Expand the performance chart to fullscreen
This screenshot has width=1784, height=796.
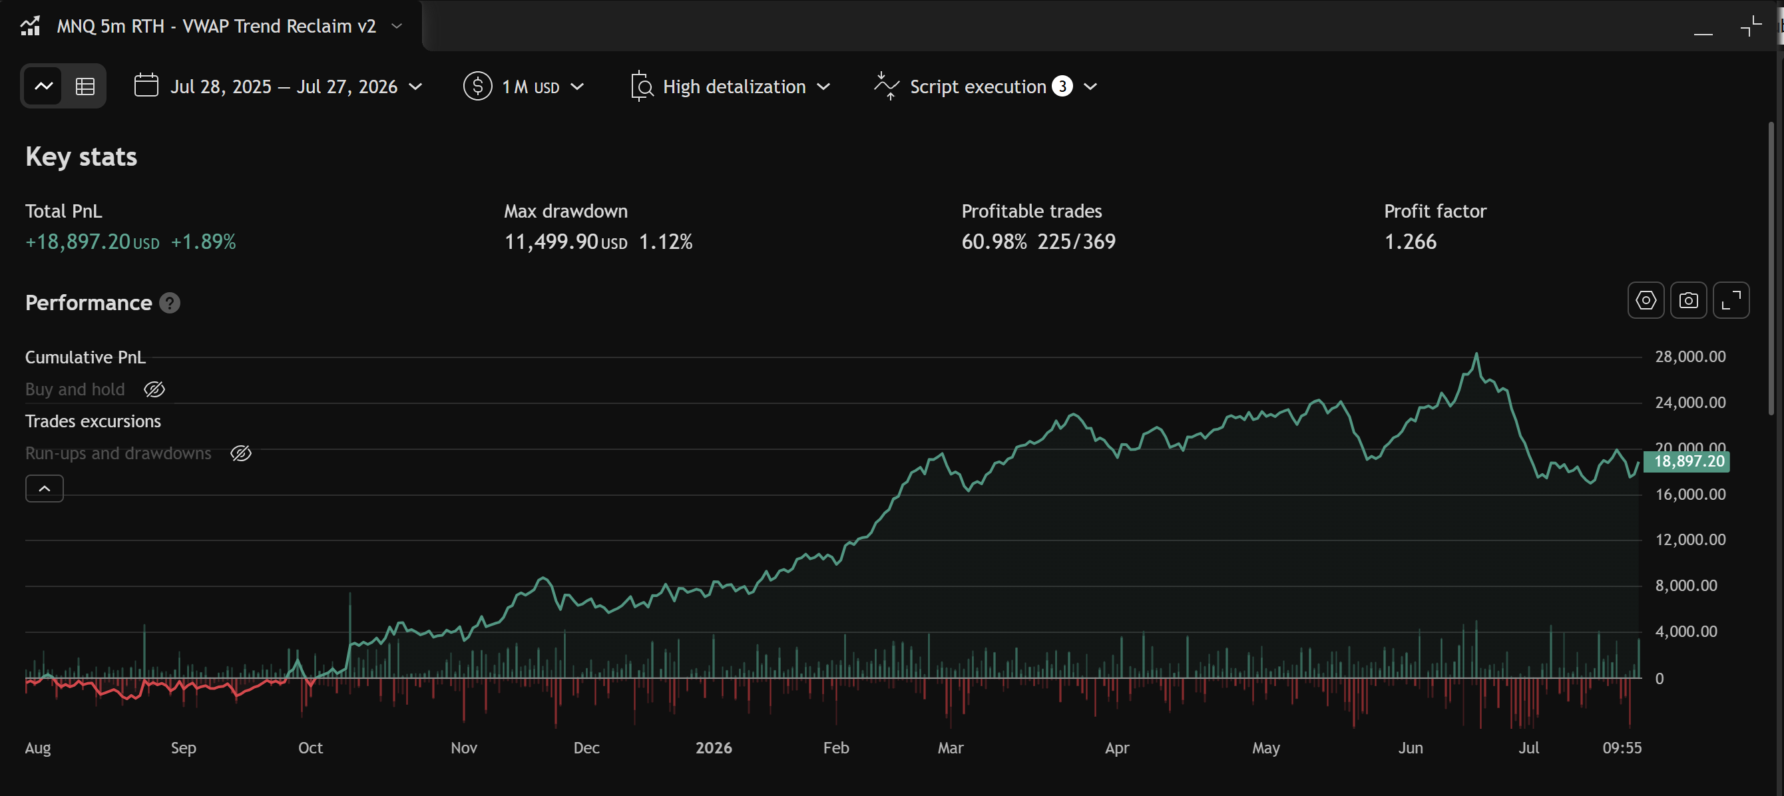click(1731, 300)
